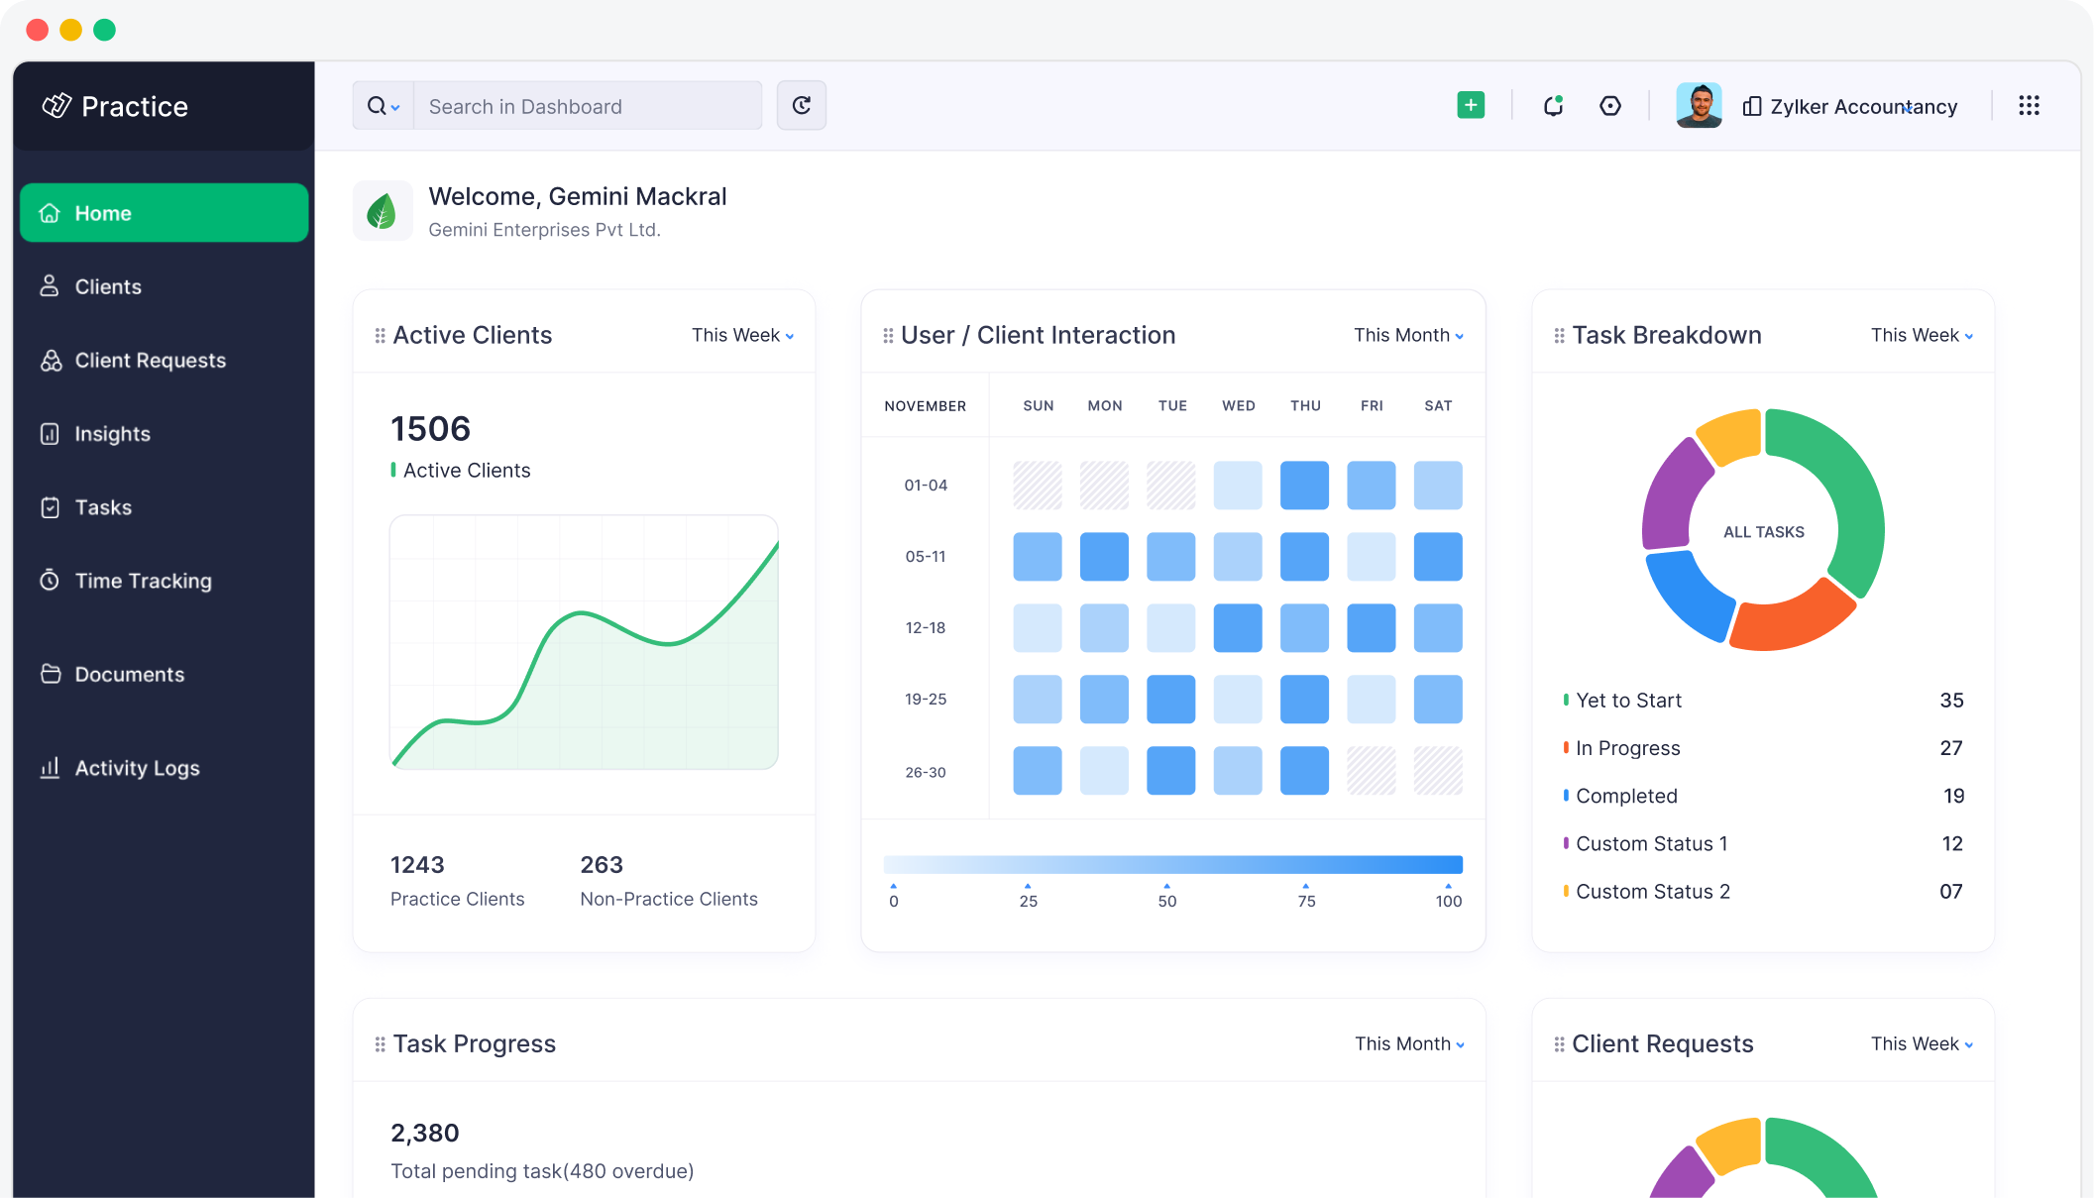Click the Gemini Enterprises leaf logo

click(383, 210)
